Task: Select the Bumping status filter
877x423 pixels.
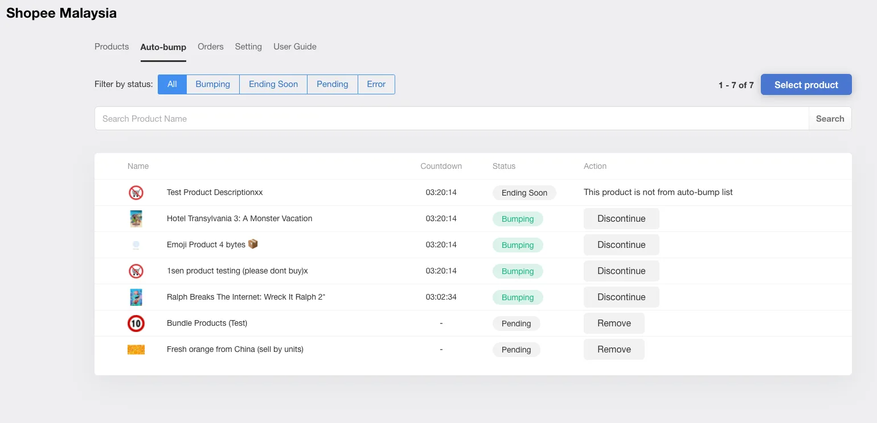Action: coord(213,84)
